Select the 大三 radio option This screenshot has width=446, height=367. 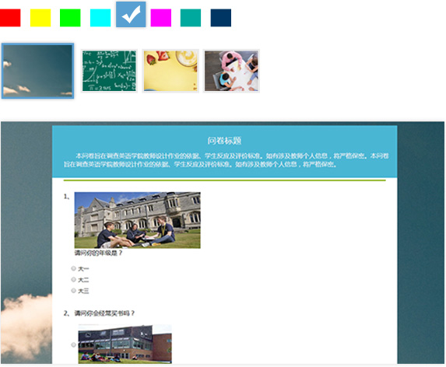74,291
